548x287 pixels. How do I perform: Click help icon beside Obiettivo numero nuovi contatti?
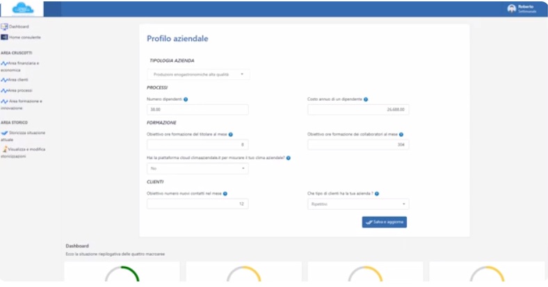point(225,194)
